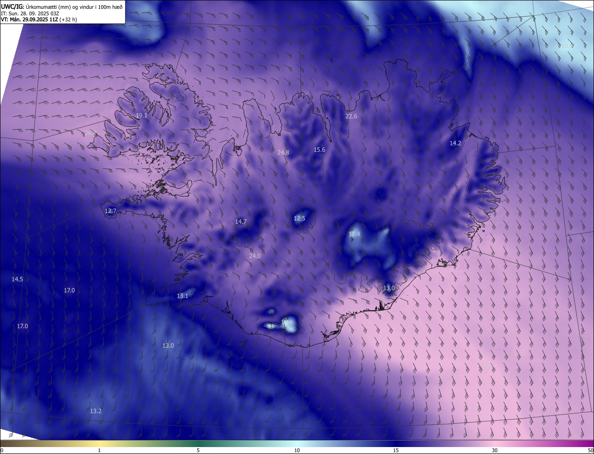Click the 10 tick on the color scale
The height and width of the screenshot is (454, 594).
(297, 450)
